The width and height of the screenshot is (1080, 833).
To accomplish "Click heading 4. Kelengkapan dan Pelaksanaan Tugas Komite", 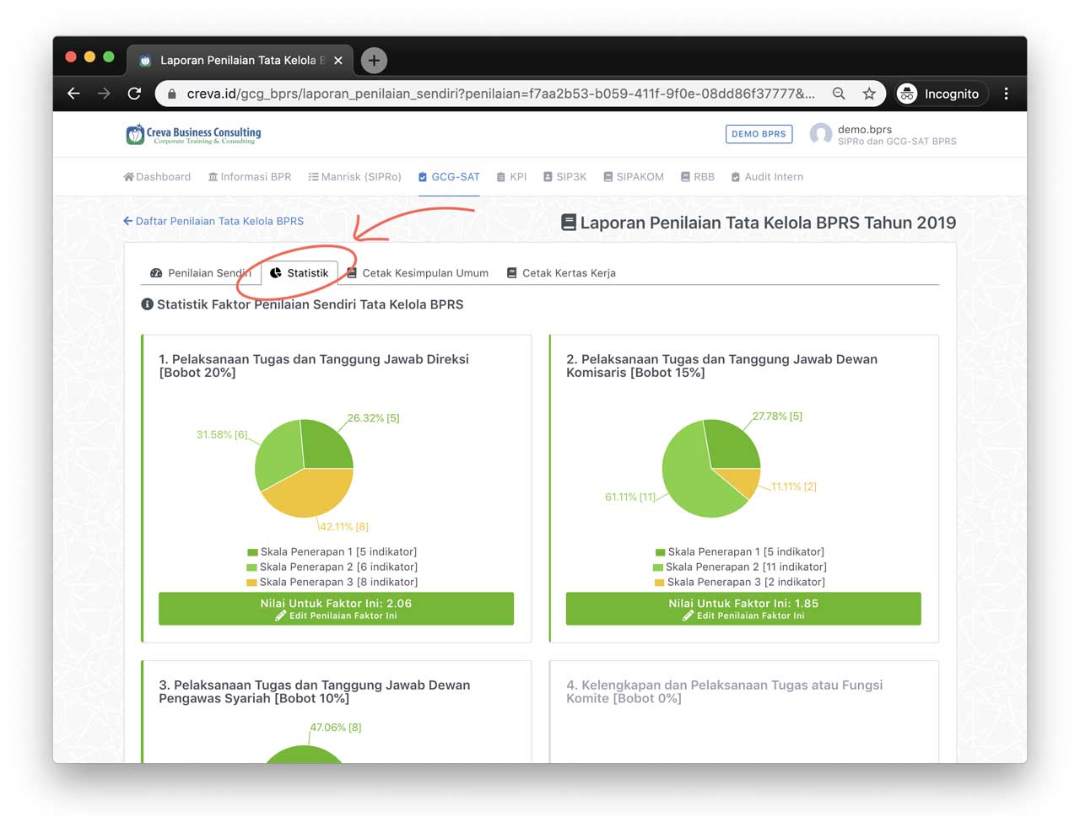I will click(725, 692).
